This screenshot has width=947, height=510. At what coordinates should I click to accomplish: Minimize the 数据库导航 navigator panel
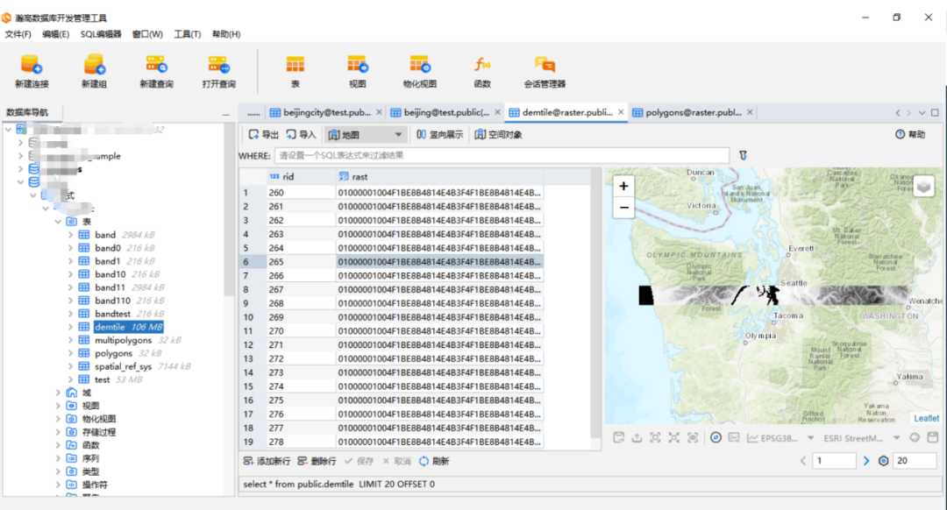coord(226,114)
